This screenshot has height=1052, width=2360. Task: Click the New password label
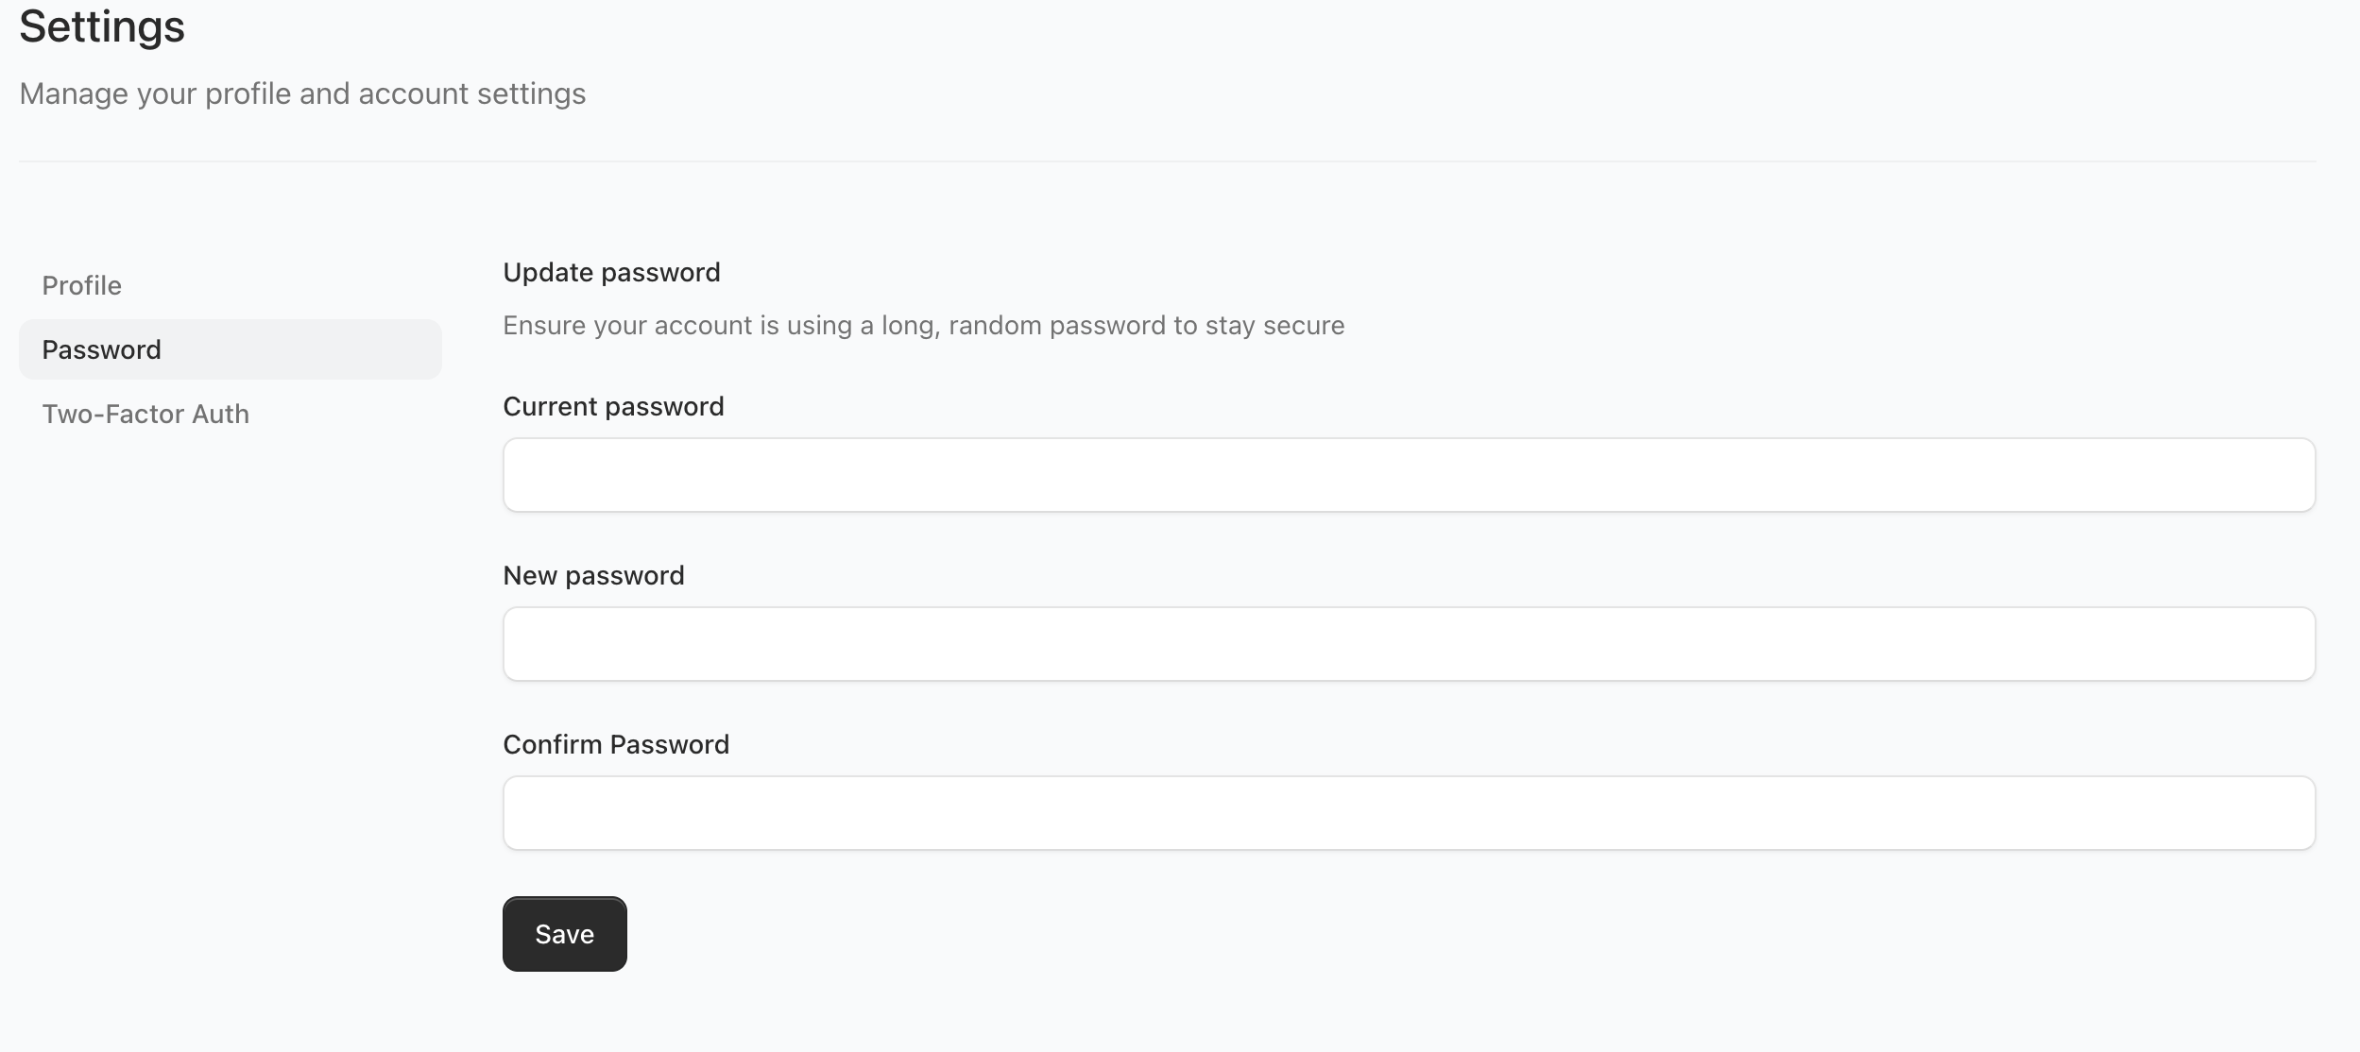click(x=594, y=574)
